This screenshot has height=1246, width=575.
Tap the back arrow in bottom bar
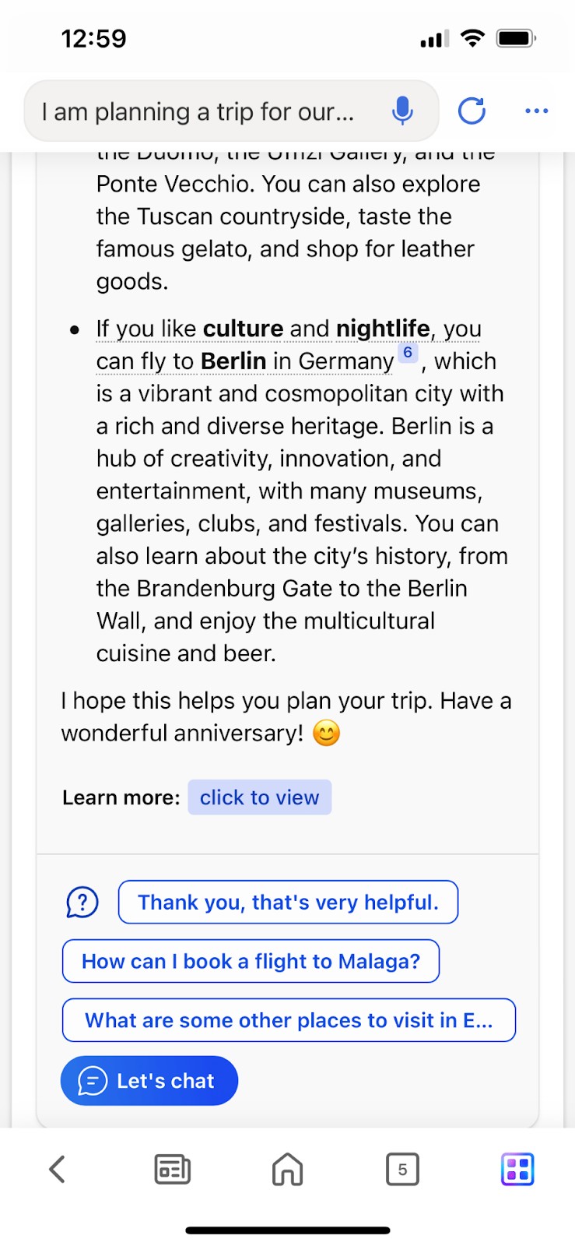tap(57, 1169)
